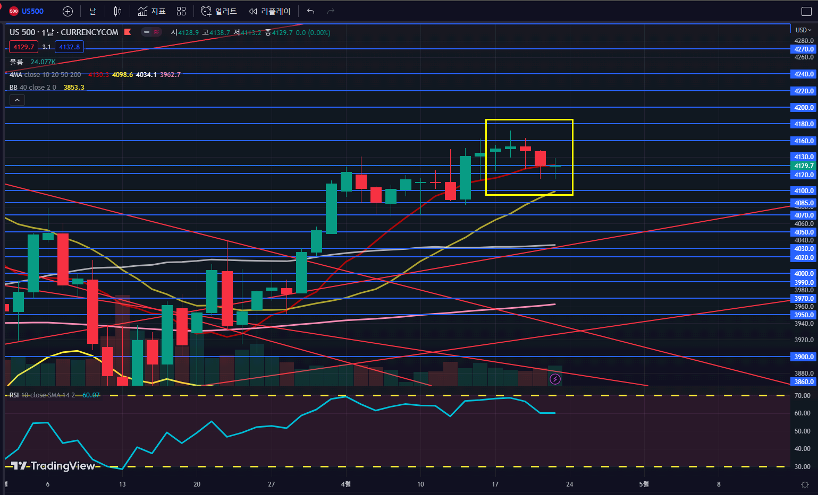Click the 3970.0 price line label
The width and height of the screenshot is (818, 495).
click(x=804, y=299)
